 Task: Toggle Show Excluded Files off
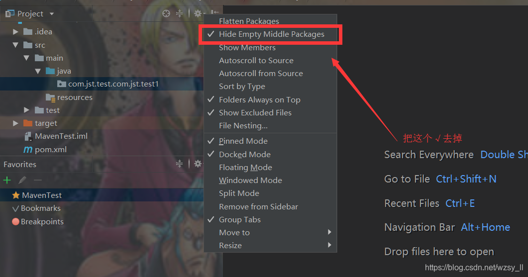[270, 113]
